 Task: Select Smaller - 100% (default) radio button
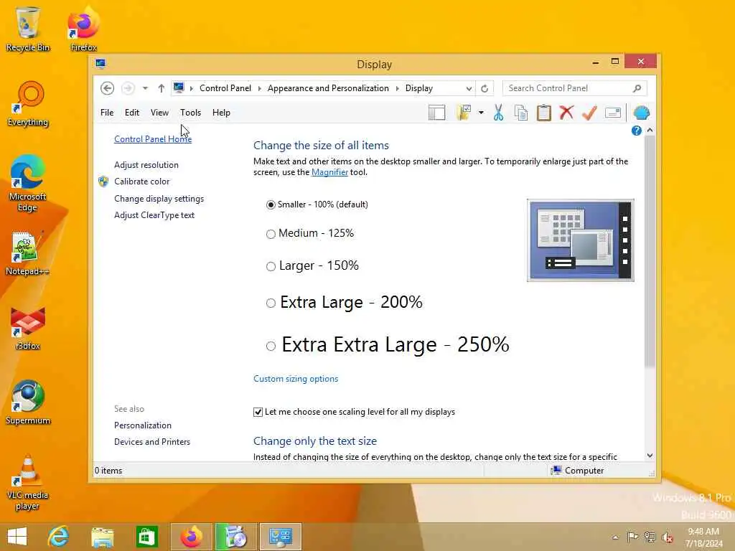click(x=271, y=204)
